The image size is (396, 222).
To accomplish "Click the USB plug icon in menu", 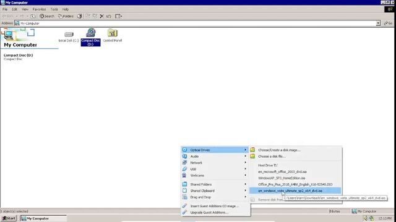I will (184, 169).
